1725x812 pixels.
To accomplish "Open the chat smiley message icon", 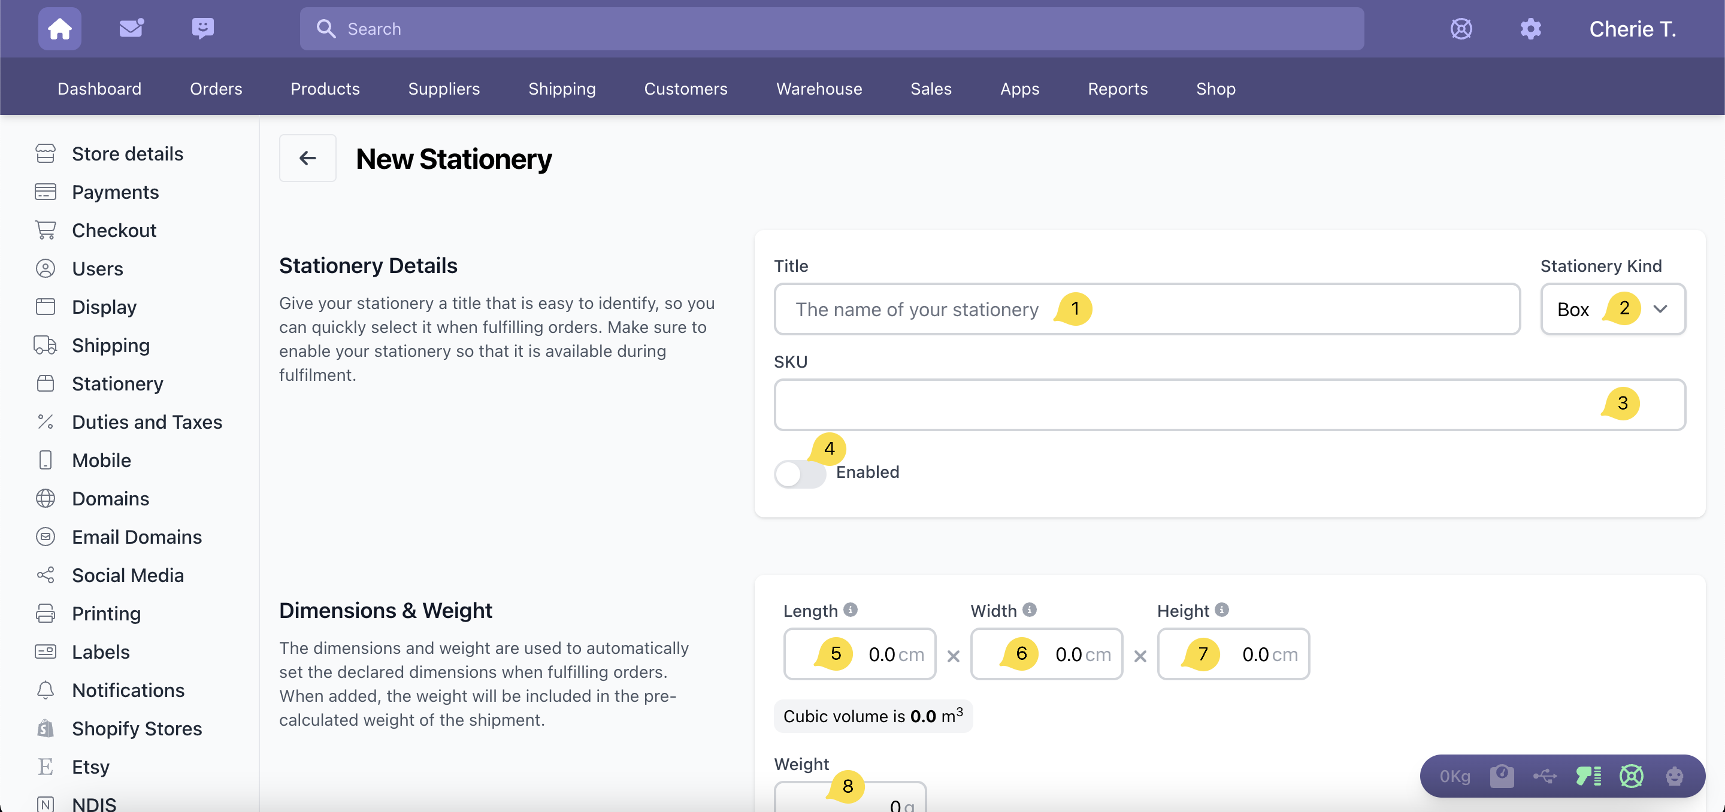I will [202, 28].
